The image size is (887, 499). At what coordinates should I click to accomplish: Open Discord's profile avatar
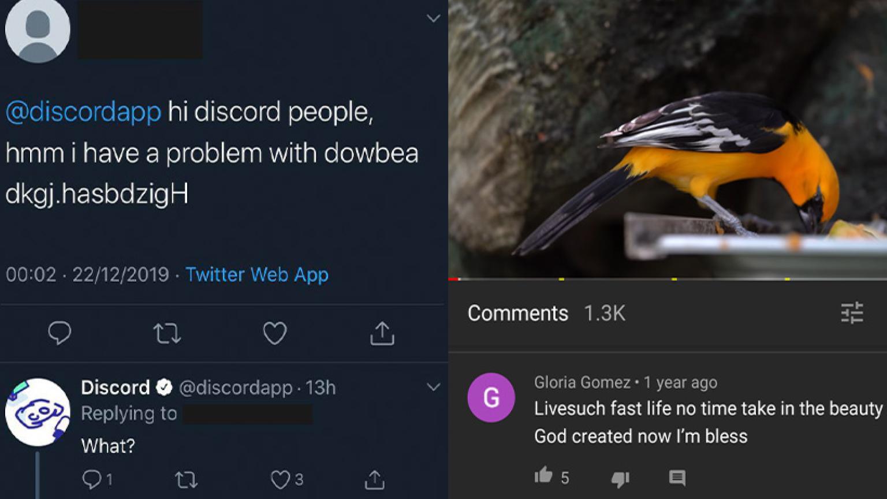click(38, 412)
